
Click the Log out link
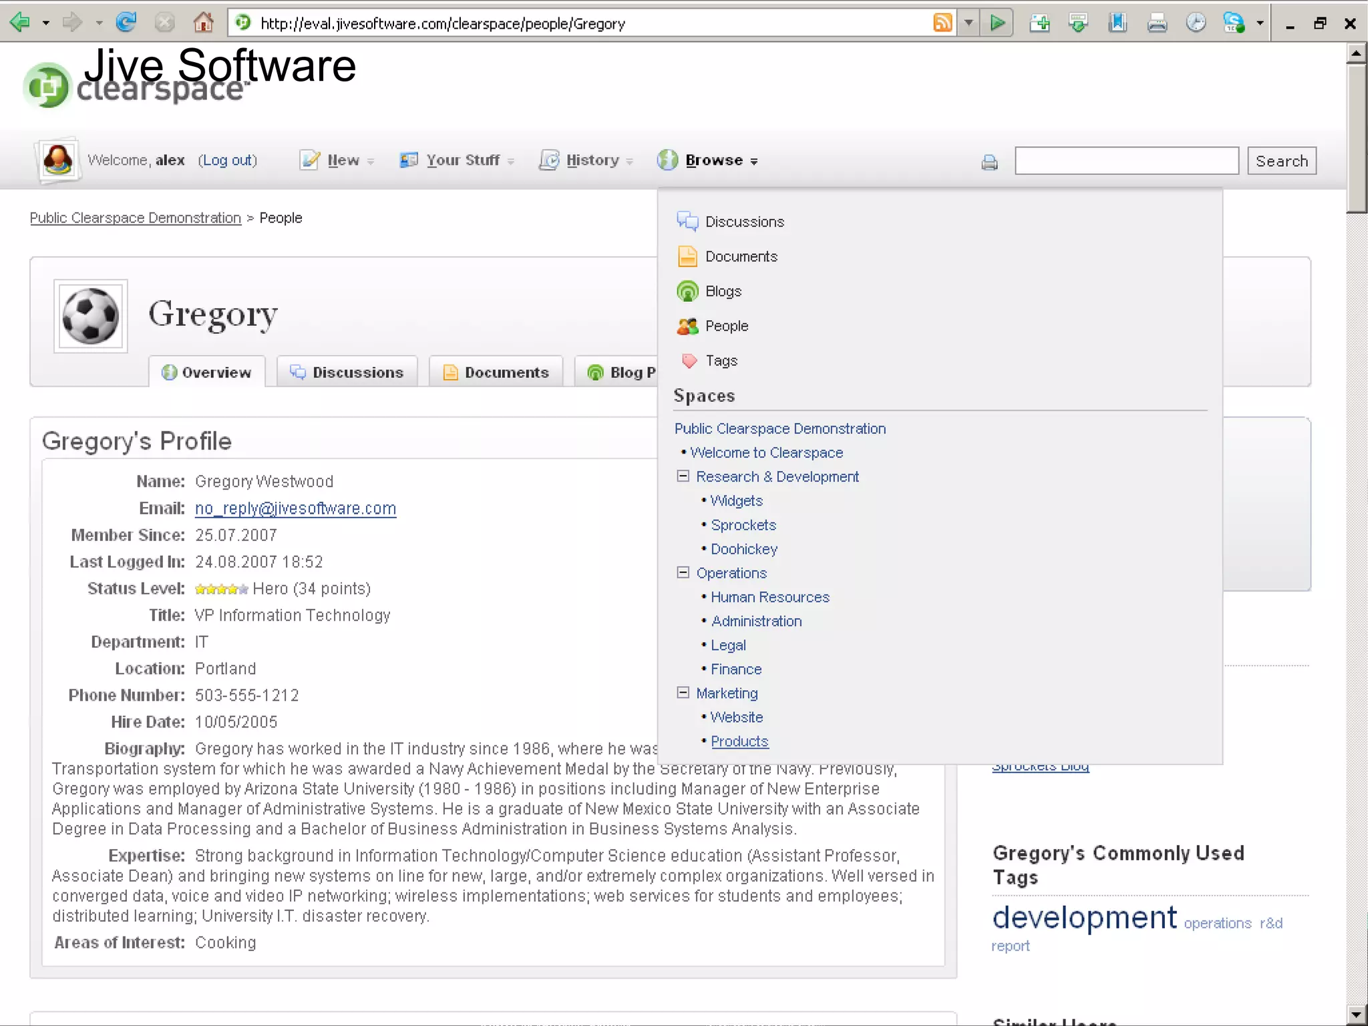pyautogui.click(x=227, y=160)
